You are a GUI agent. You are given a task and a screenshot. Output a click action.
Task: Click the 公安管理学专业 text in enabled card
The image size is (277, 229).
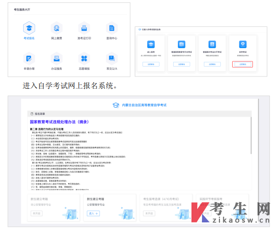point(96,204)
